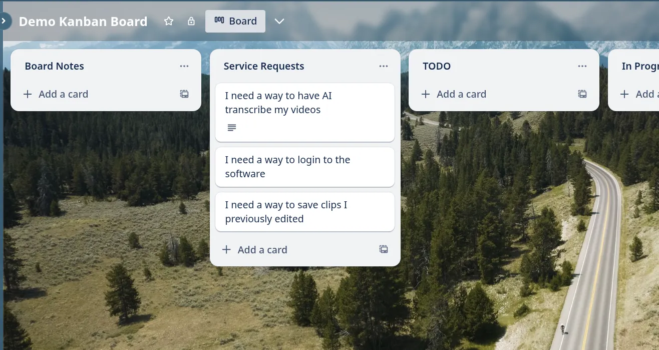Click the description badge on the AI transcribe card
This screenshot has width=659, height=350.
(x=231, y=127)
